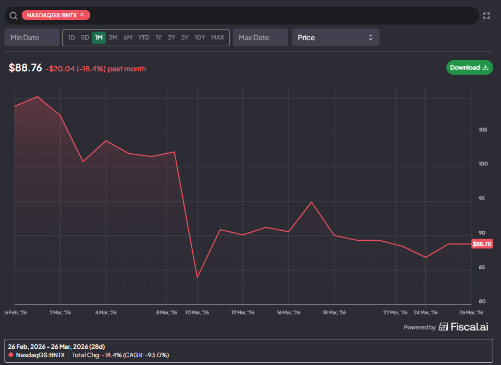Select the 10Y time range

tap(200, 37)
